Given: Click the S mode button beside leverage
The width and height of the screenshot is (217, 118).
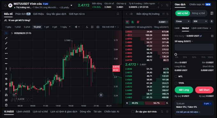Looking at the screenshot, I should tap(212, 21).
